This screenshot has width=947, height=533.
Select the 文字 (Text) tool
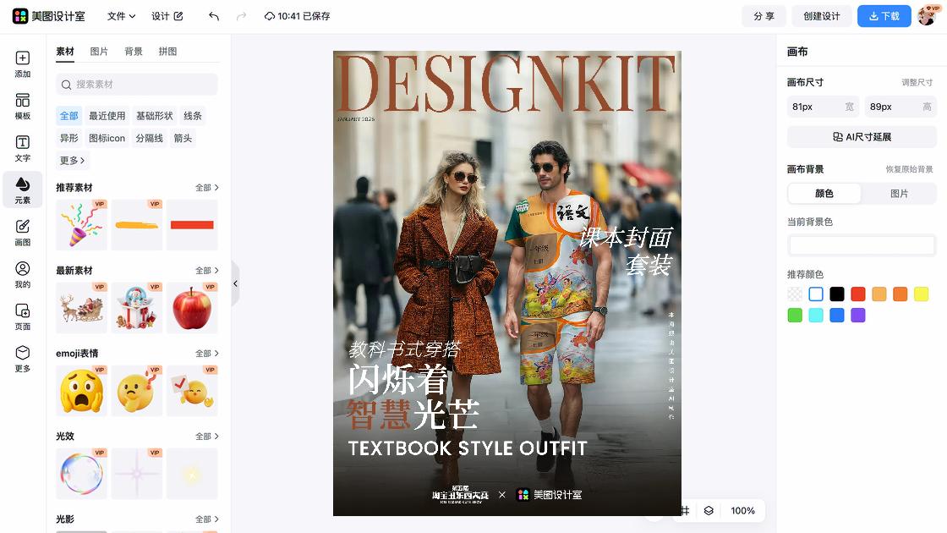click(22, 147)
